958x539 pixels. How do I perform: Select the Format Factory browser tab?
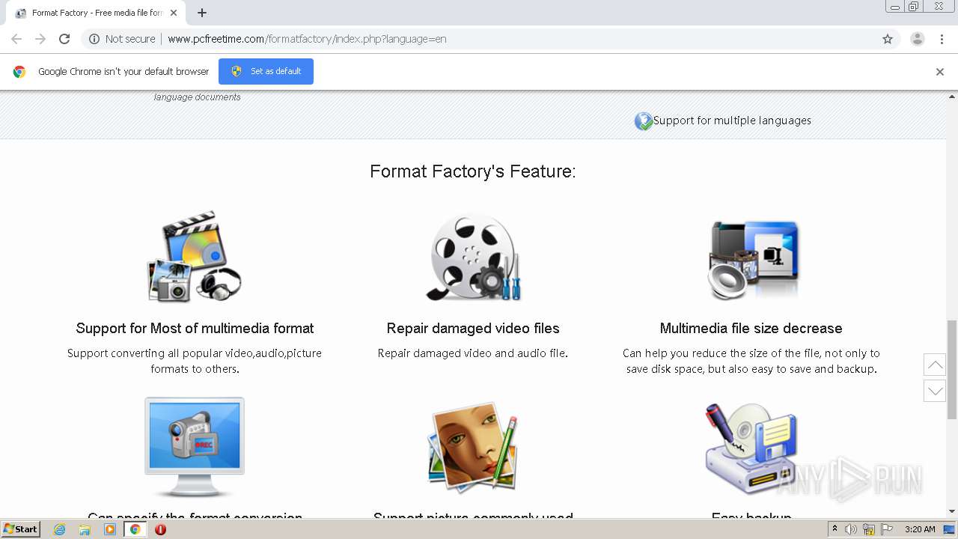click(x=97, y=13)
